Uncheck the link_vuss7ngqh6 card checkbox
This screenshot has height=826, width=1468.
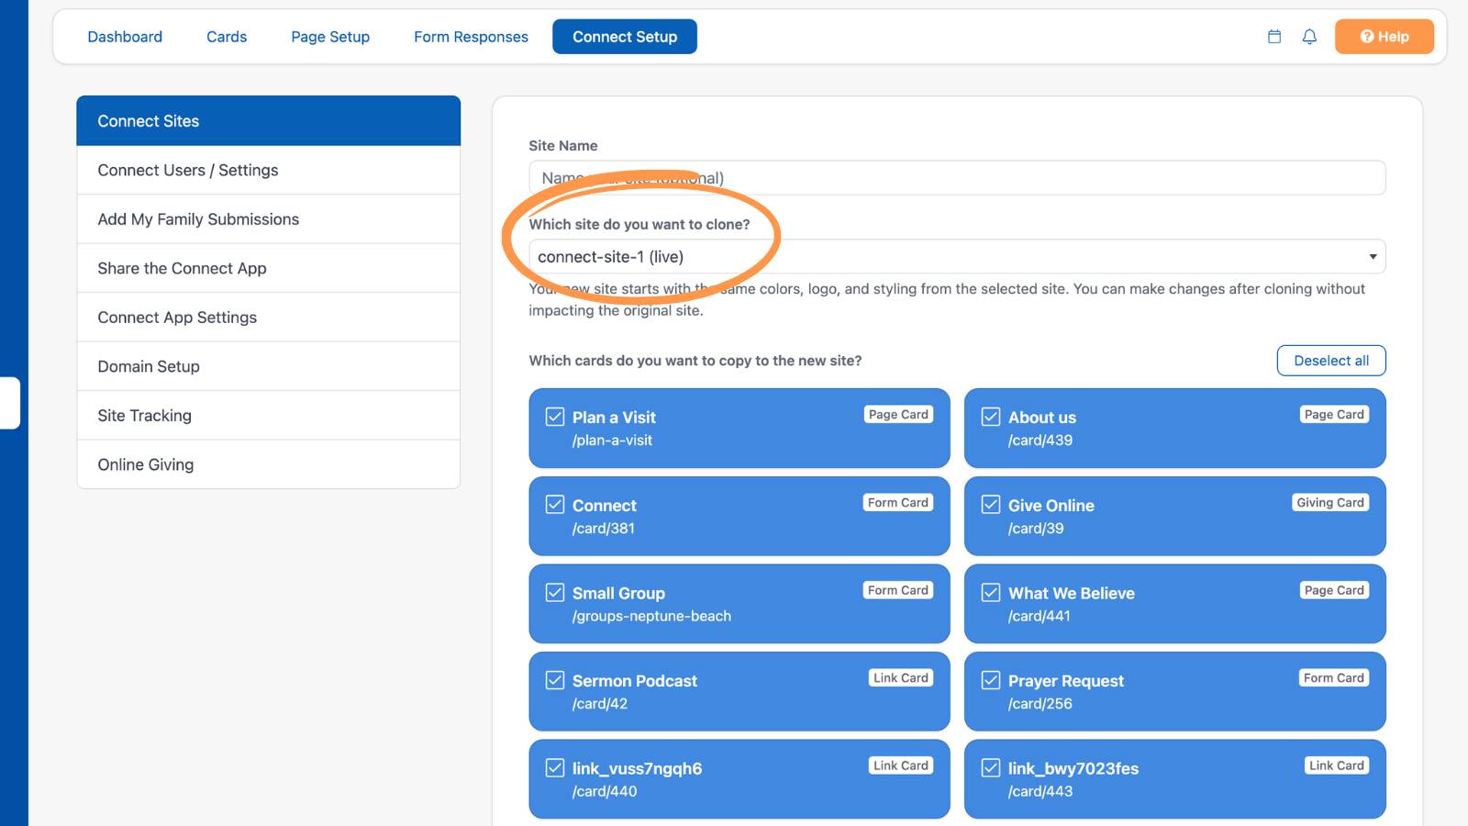[555, 768]
